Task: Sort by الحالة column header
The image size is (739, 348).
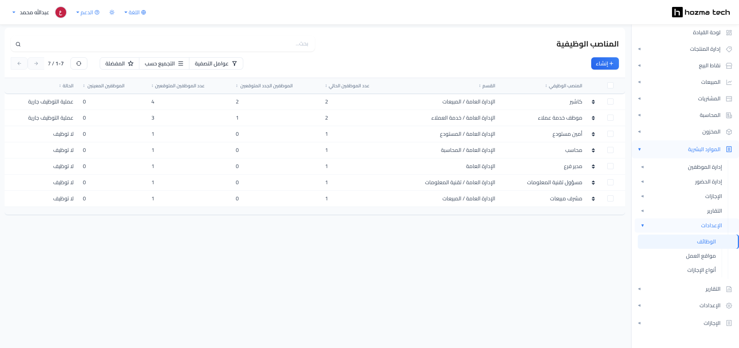Action: point(66,86)
